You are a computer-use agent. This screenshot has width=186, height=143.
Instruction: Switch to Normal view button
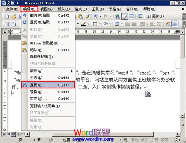(4, 134)
